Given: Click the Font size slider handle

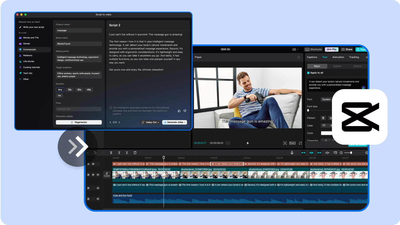Looking at the screenshot, I should [x=308, y=110].
